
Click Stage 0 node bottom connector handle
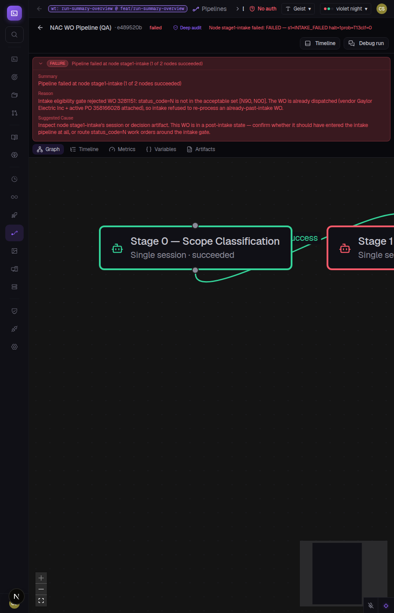[x=195, y=270]
